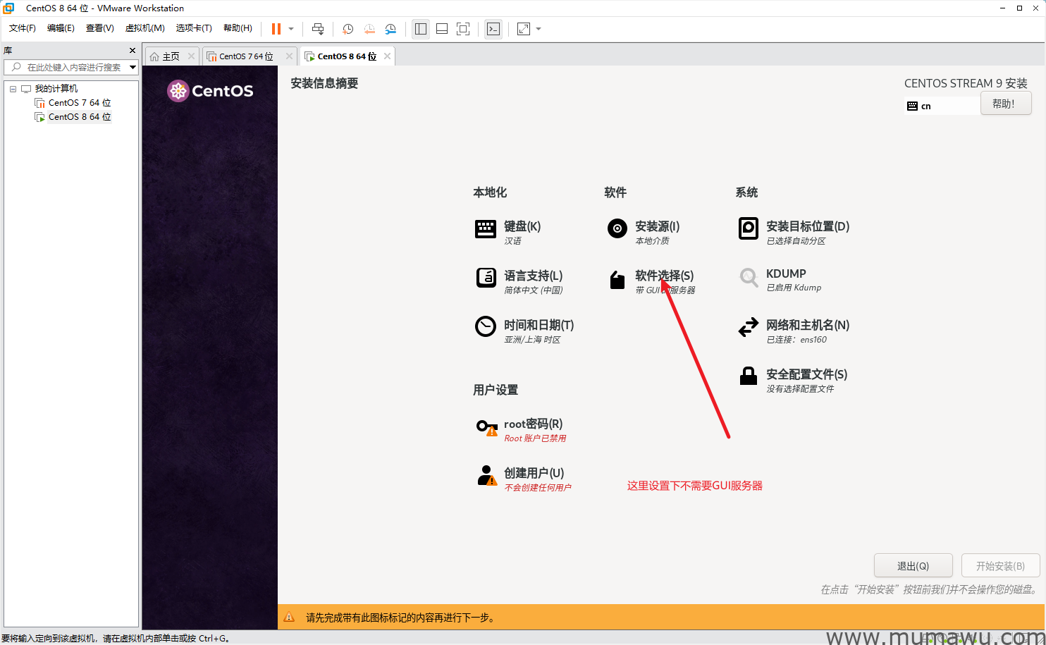Open the 安全配置文件 lock icon
The height and width of the screenshot is (645, 1046).
point(748,376)
